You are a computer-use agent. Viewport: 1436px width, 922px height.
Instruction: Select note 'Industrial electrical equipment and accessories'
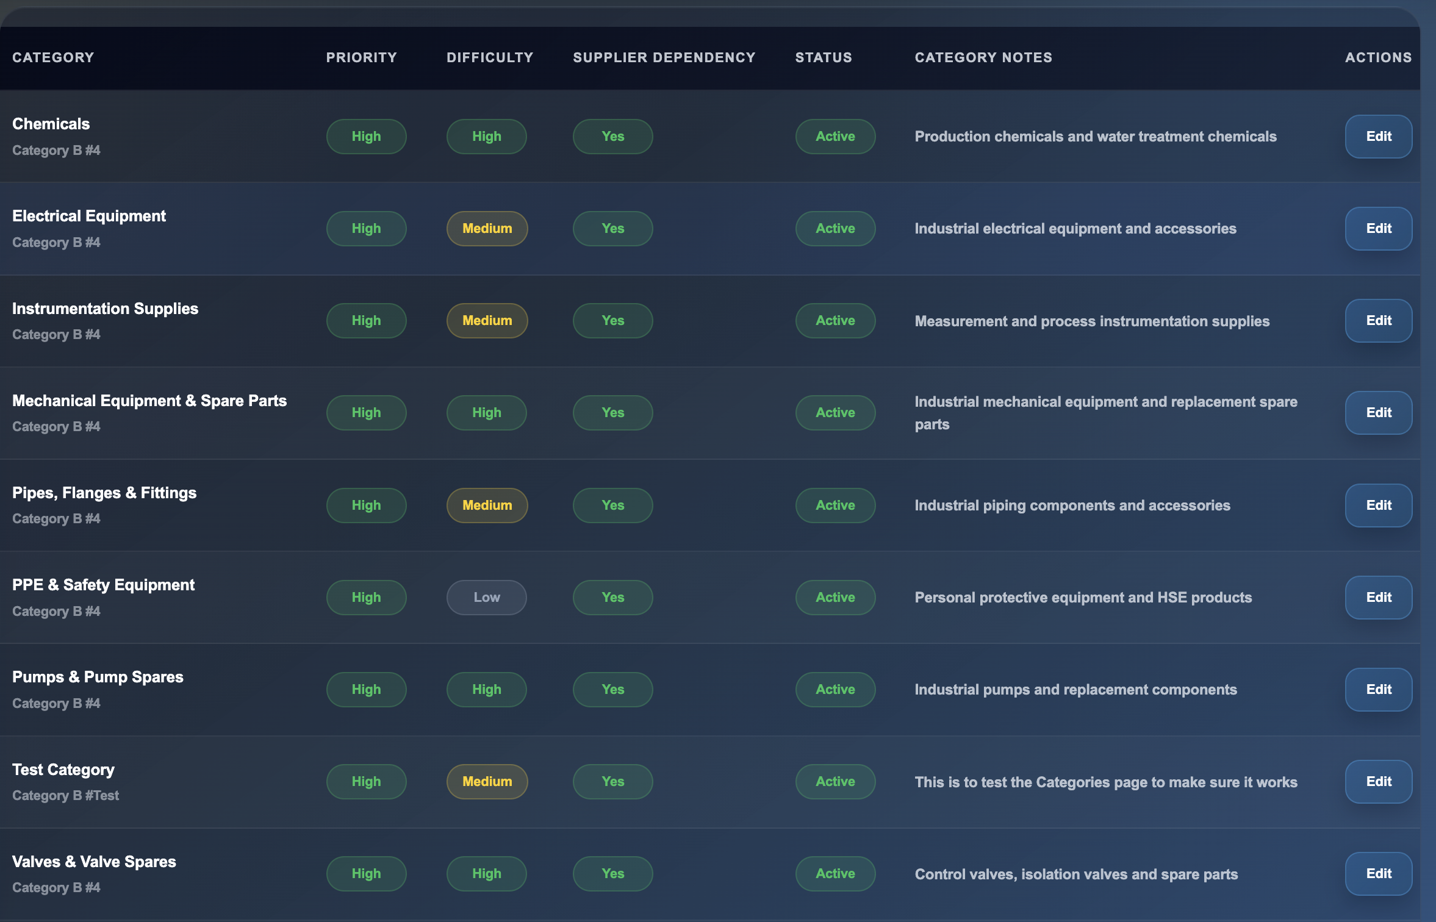[1075, 229]
